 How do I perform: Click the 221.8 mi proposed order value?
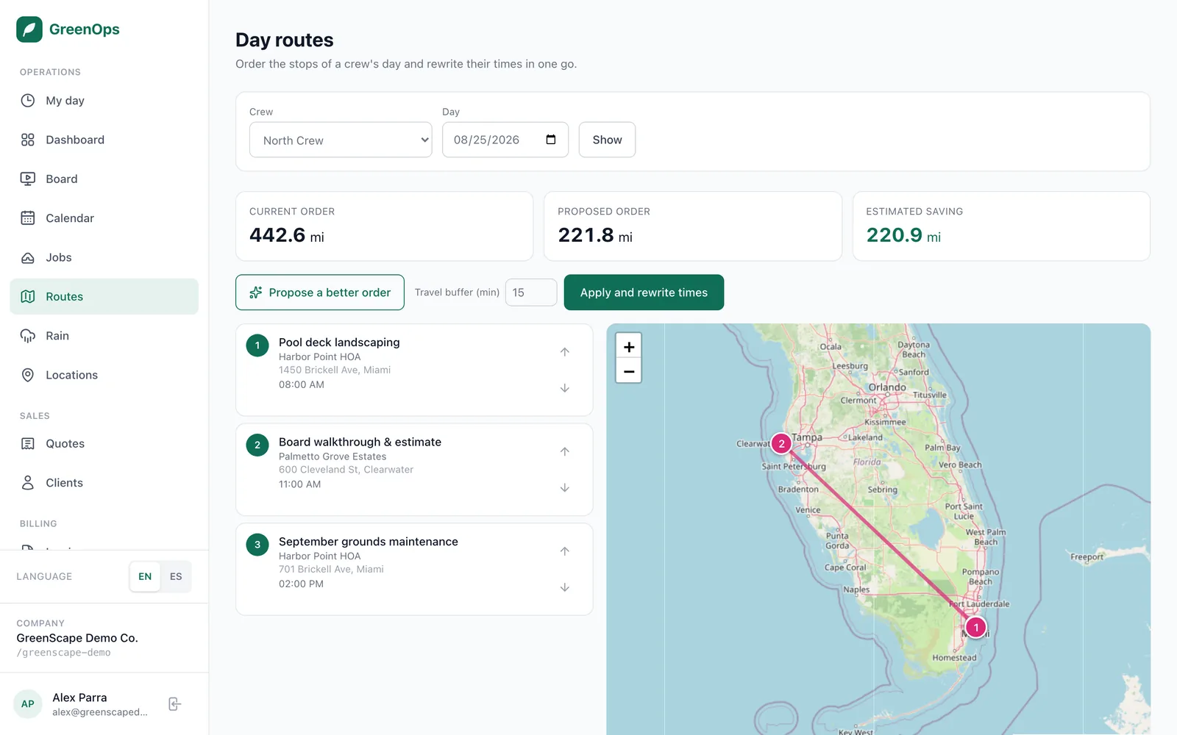coord(595,235)
